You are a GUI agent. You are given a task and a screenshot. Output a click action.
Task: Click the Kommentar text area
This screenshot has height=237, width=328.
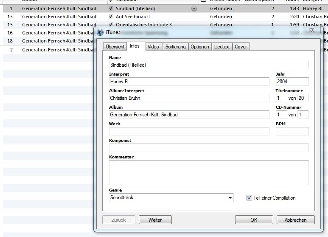[x=209, y=172]
